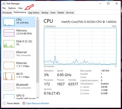Click the Threads count 1927
This screenshot has width=122, height=109.
[x=61, y=84]
